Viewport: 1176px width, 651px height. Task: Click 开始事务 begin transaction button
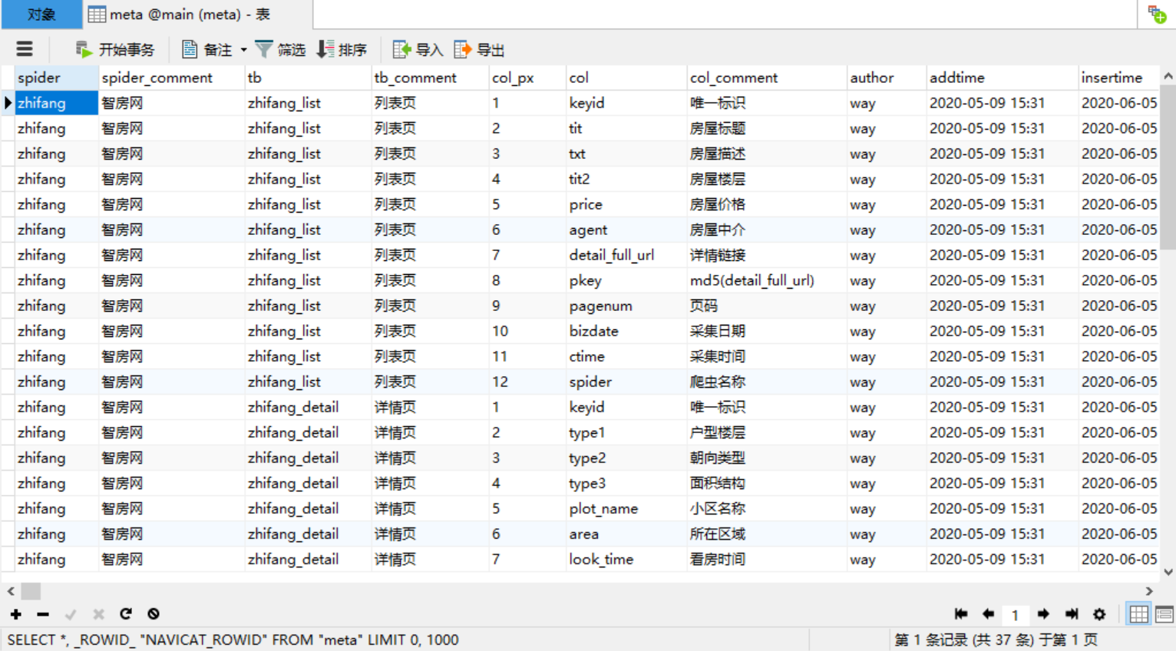115,50
